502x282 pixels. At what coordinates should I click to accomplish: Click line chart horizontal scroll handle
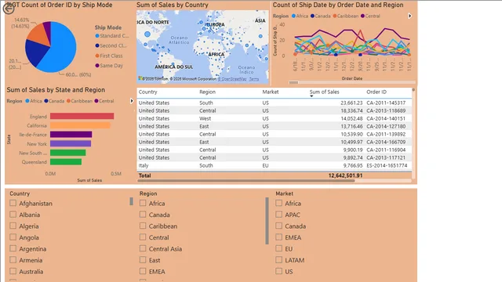(x=293, y=82)
